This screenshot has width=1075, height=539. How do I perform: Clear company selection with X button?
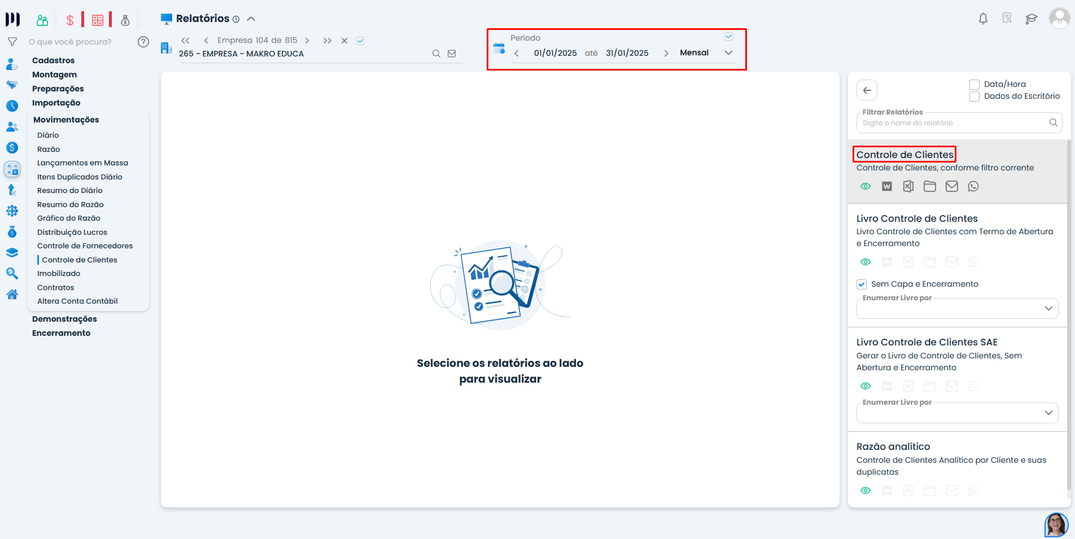pyautogui.click(x=344, y=41)
